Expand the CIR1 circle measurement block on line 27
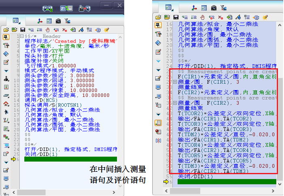 175,82
